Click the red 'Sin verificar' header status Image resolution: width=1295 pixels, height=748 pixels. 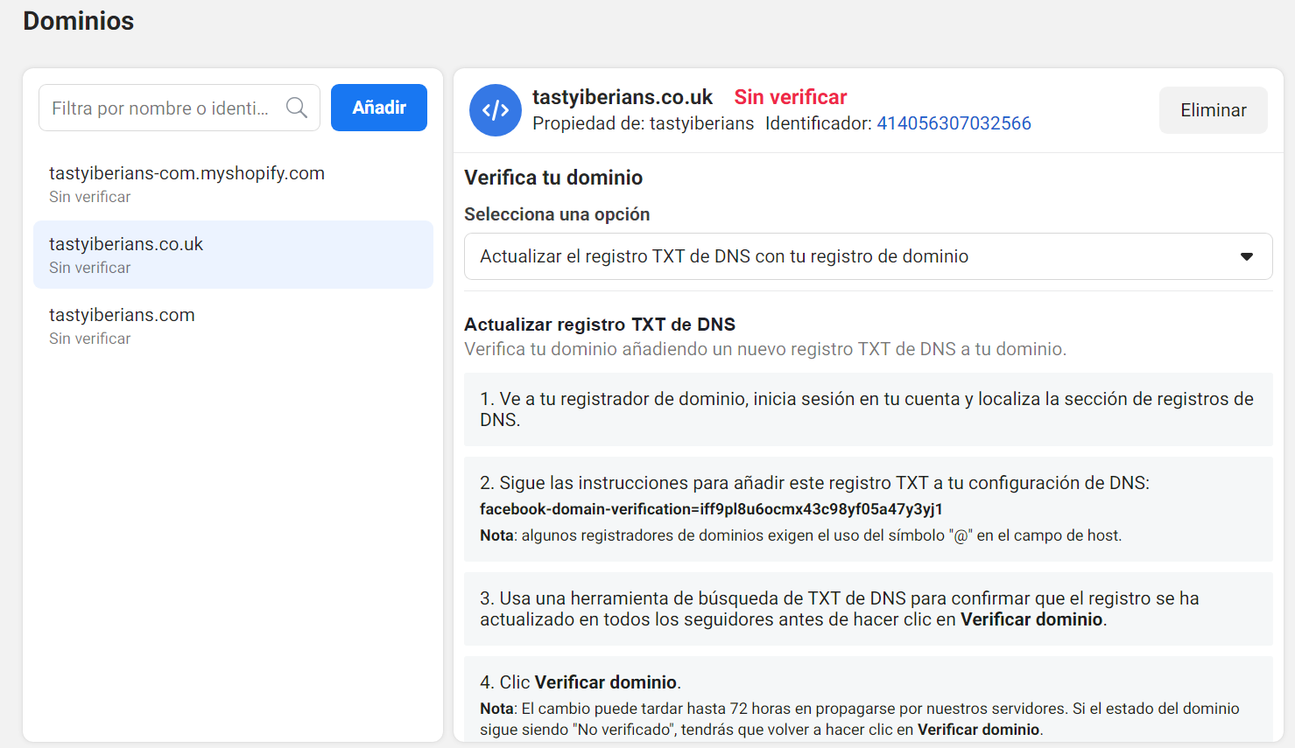pyautogui.click(x=790, y=97)
